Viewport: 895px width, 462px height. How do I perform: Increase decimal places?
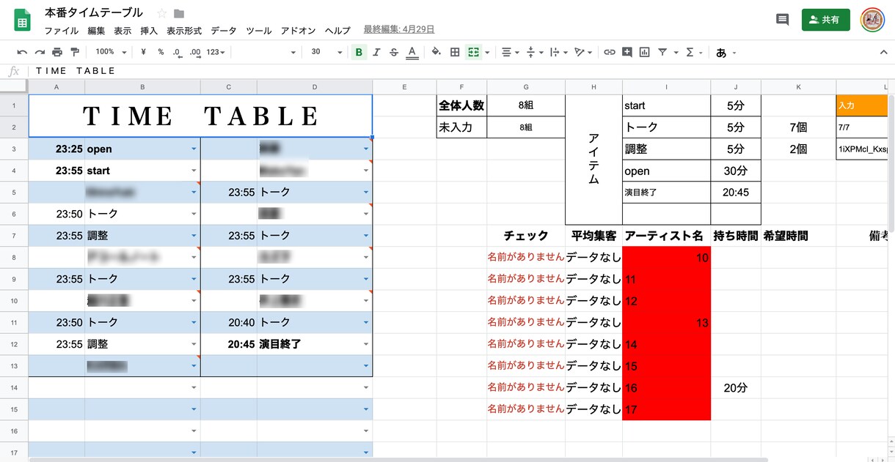coord(195,52)
